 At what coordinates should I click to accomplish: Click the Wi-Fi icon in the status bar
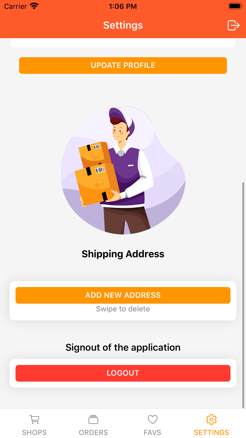(x=34, y=6)
